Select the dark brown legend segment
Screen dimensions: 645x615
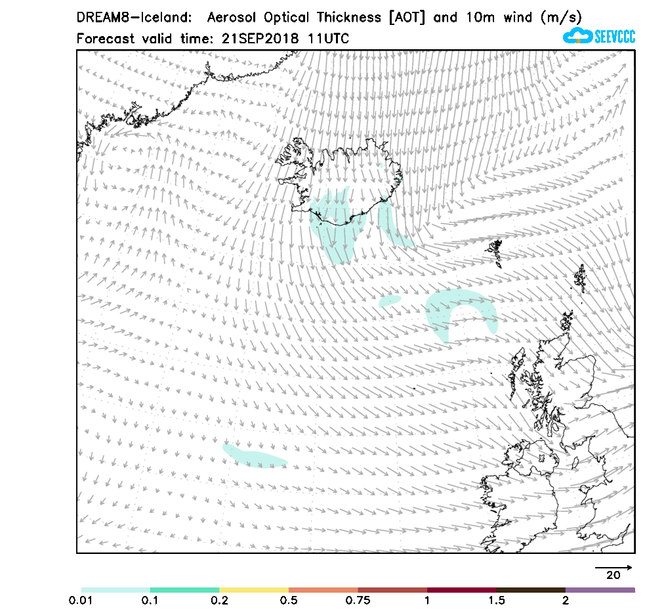tap(531, 590)
